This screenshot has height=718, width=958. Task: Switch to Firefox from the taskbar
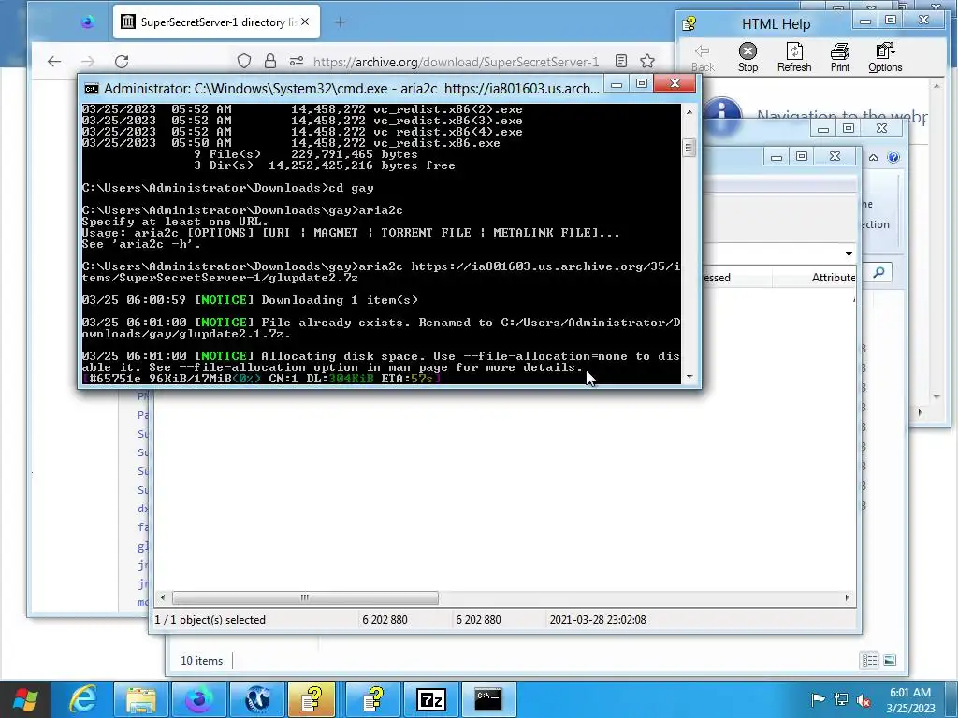tap(200, 699)
